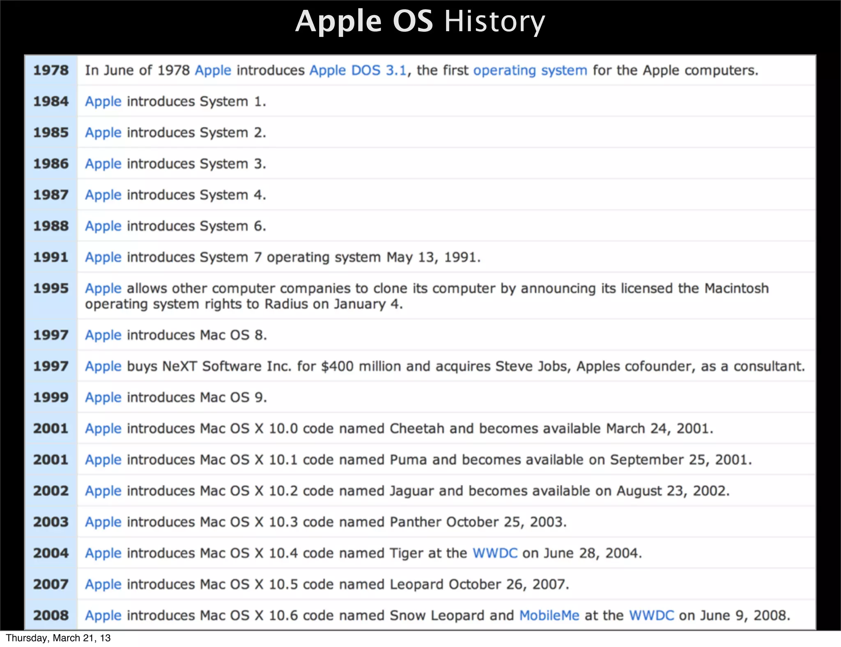Click Apple link in NeXT Software row

click(x=103, y=367)
